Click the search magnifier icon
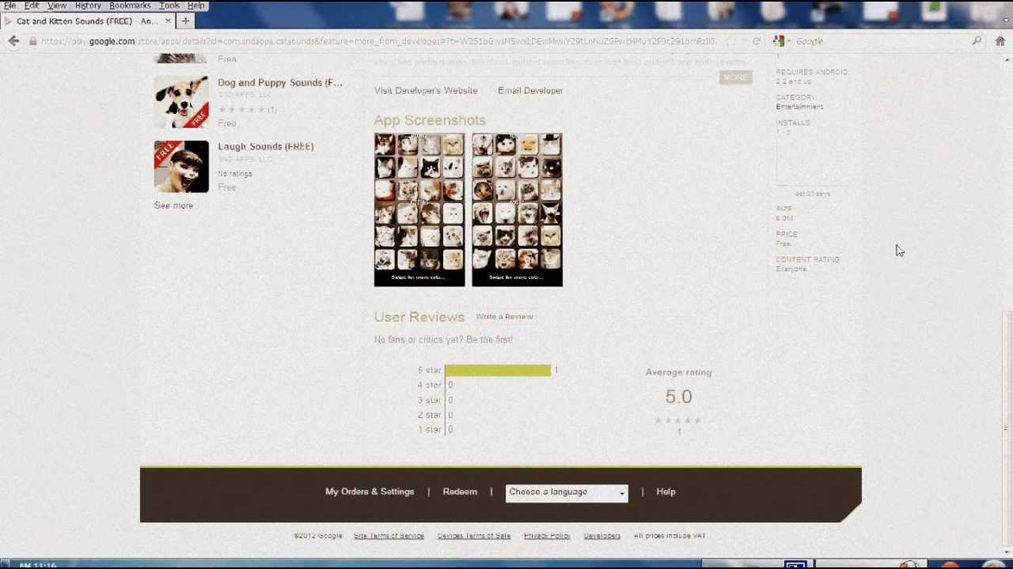This screenshot has width=1013, height=569. coord(977,40)
